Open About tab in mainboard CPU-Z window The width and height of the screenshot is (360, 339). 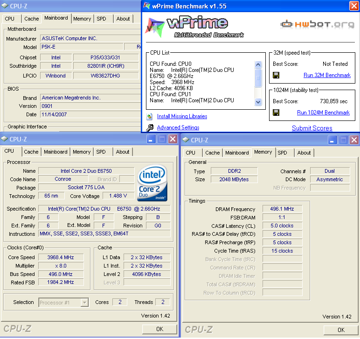click(x=123, y=19)
